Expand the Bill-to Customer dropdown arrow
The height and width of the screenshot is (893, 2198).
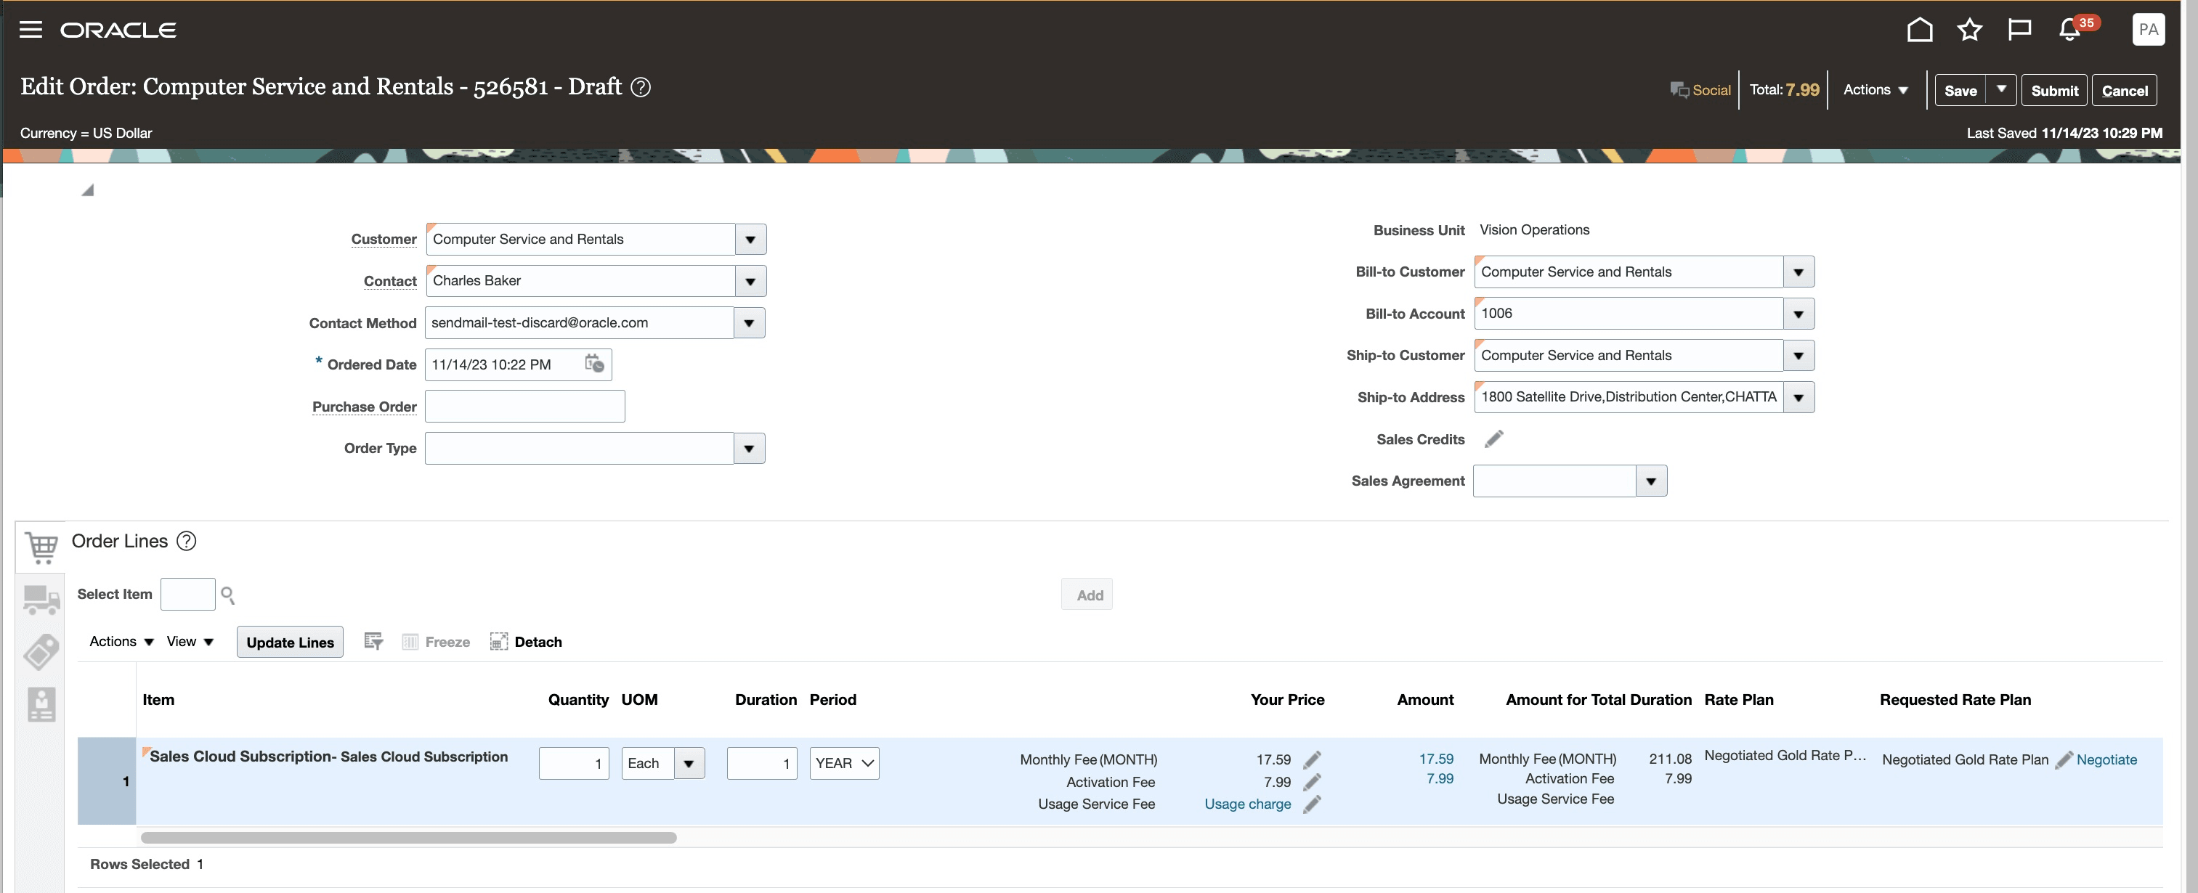click(x=1798, y=272)
